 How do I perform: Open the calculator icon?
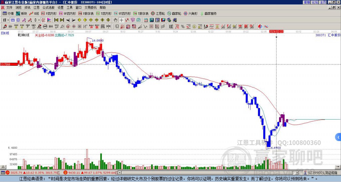[152, 20]
